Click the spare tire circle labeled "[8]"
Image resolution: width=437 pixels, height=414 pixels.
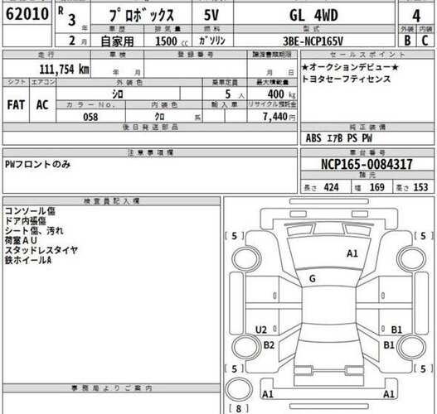pos(239,389)
